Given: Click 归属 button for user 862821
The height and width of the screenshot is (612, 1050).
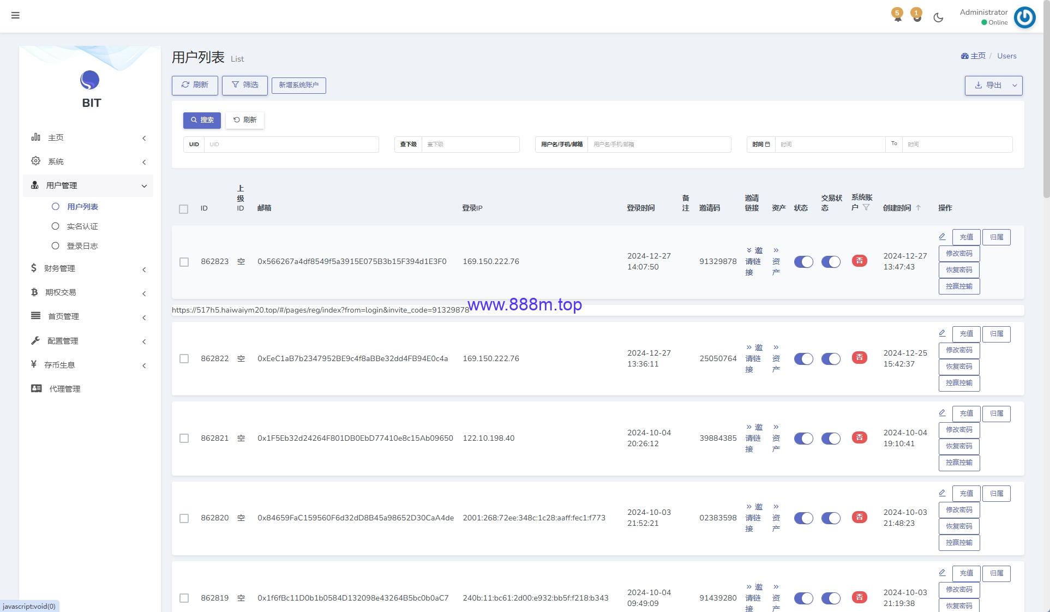Looking at the screenshot, I should (996, 413).
